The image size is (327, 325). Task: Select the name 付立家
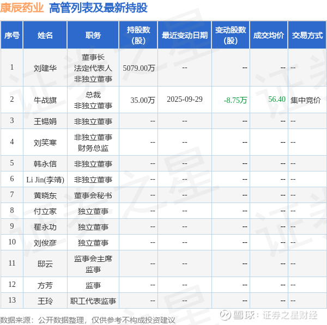tap(45, 211)
